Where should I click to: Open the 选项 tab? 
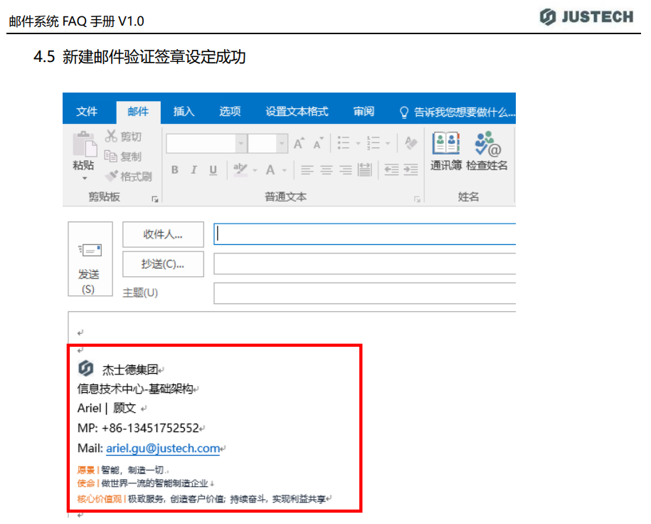point(230,111)
